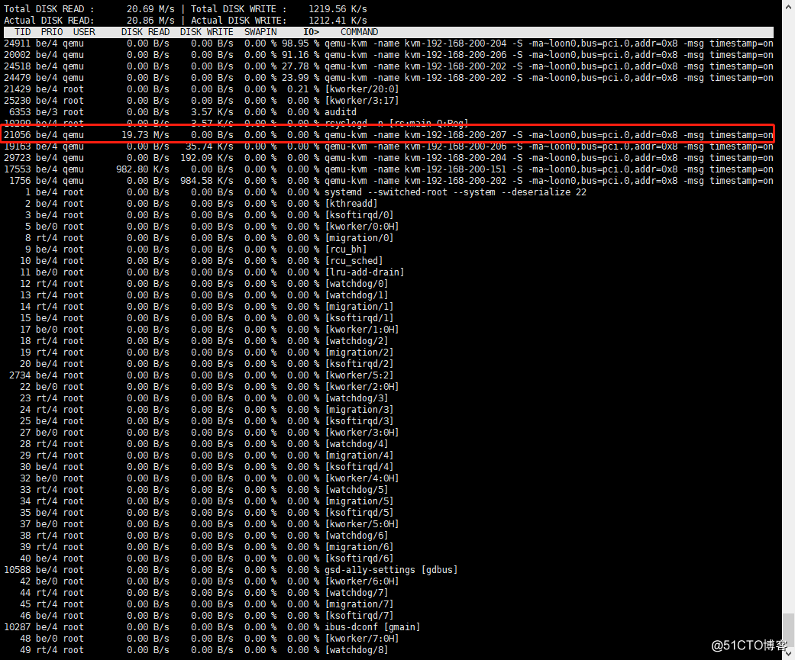
Task: Select TID 20002 qemu row
Action: coord(389,55)
